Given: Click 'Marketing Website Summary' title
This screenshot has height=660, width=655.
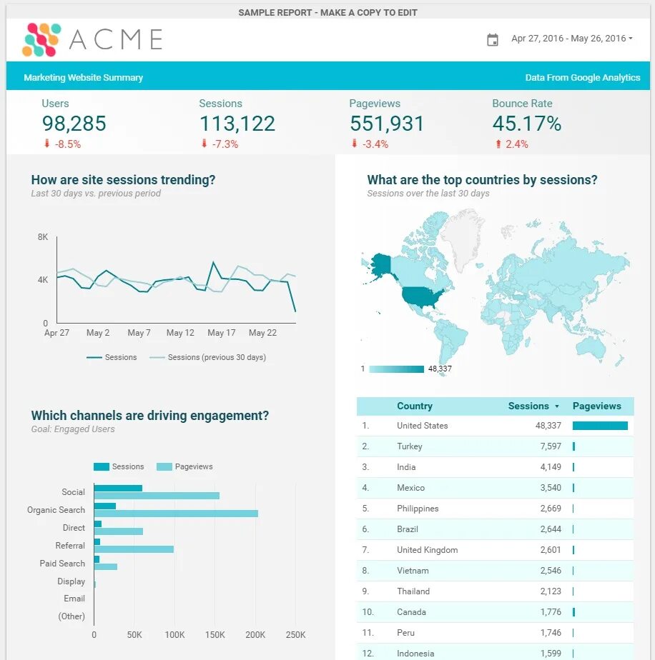Looking at the screenshot, I should click(83, 77).
